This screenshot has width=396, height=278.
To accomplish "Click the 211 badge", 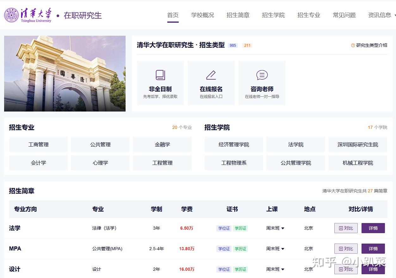I will [247, 45].
